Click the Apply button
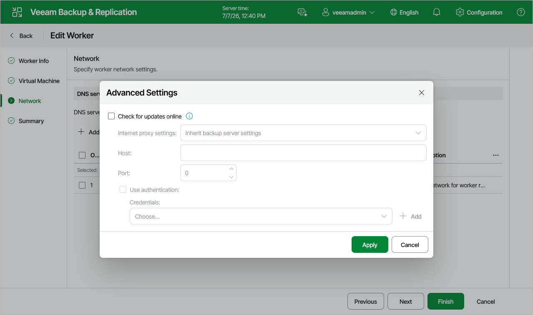The height and width of the screenshot is (315, 533). point(370,245)
